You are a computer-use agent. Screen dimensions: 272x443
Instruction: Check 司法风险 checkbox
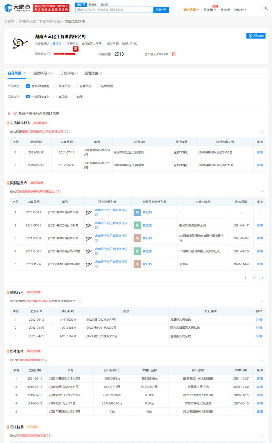coord(55,86)
